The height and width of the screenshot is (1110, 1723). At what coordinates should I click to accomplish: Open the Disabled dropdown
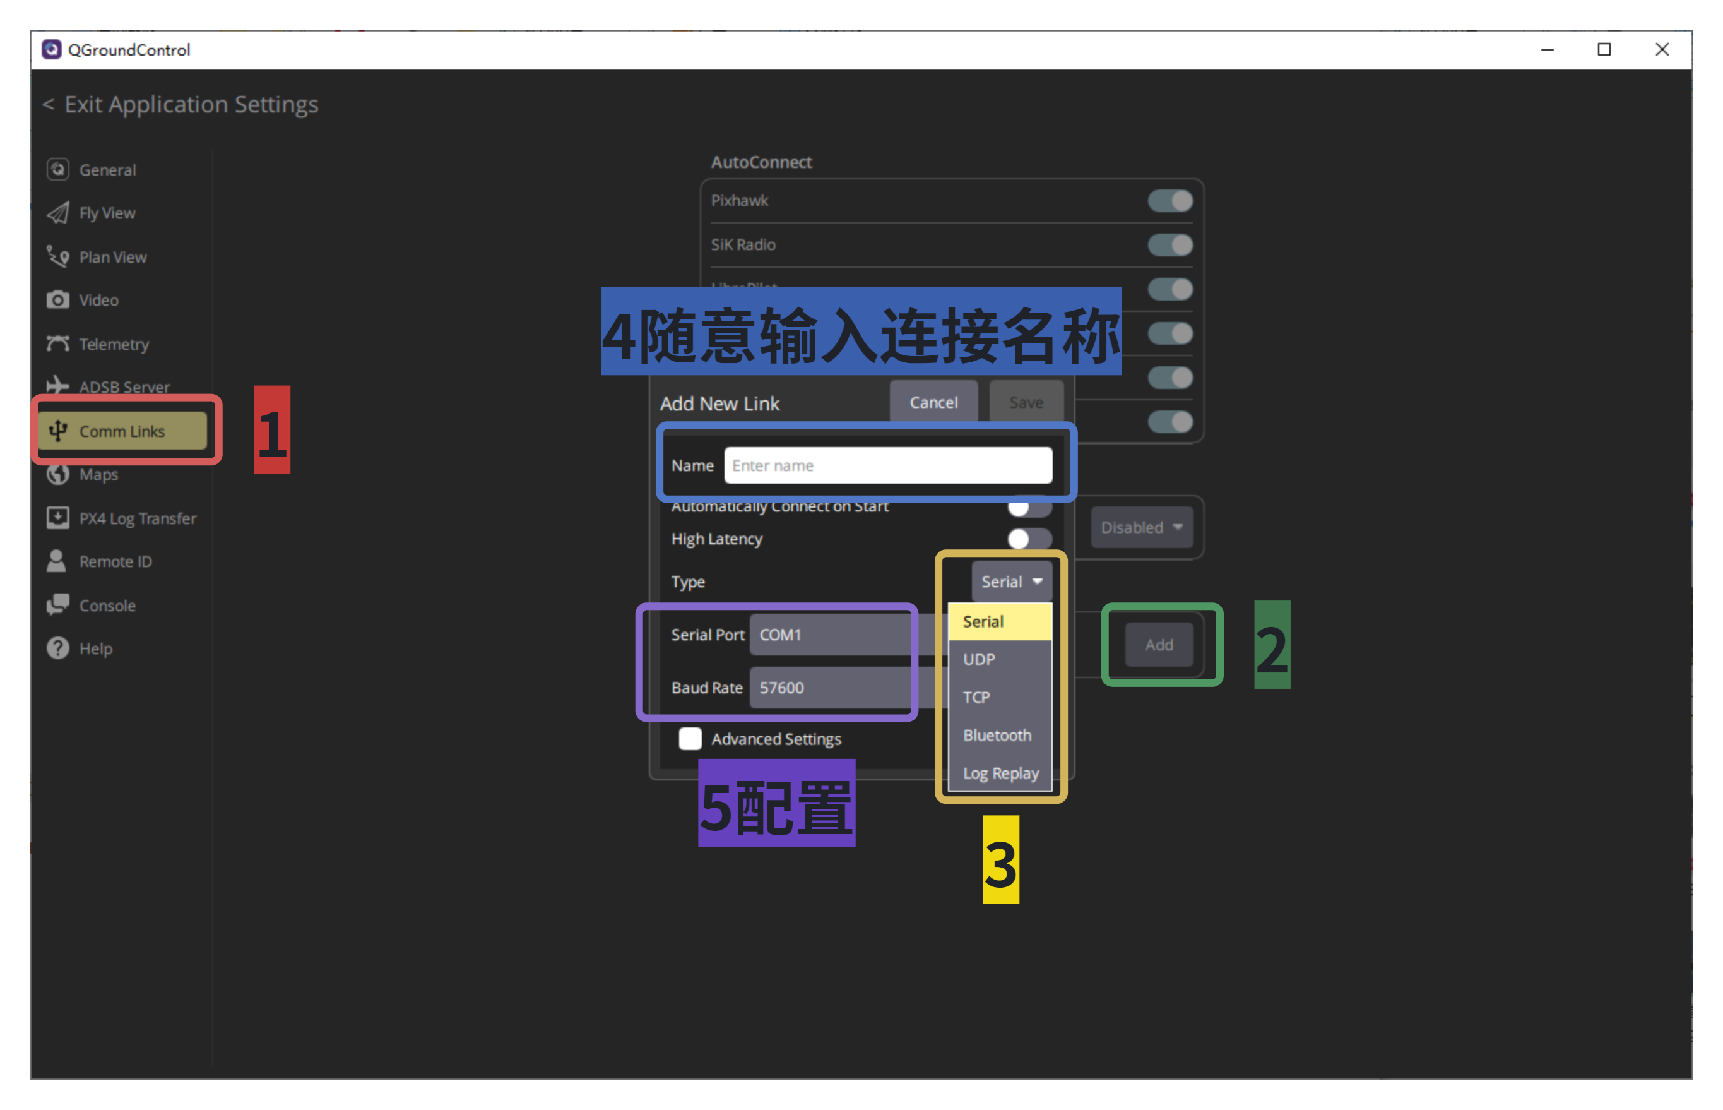(1141, 527)
